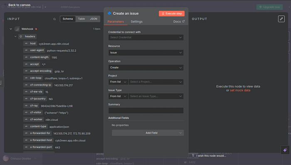Viewport: 291px width, 165px height.
Task: Click the value 'python-requests/2.32.2'
Action: coord(62,51)
